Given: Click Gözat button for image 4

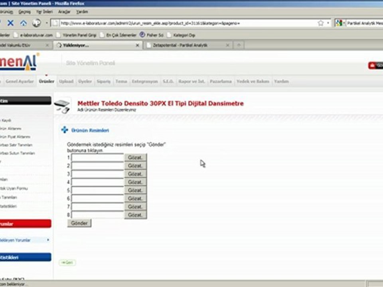Looking at the screenshot, I should click(x=136, y=182).
